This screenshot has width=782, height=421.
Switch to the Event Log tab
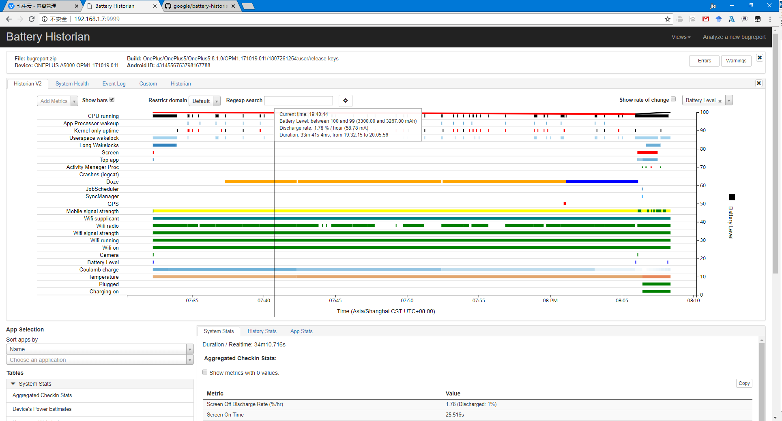coord(114,83)
